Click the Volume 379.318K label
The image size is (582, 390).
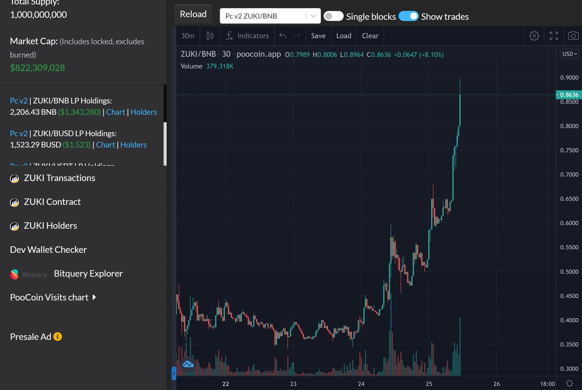[207, 66]
